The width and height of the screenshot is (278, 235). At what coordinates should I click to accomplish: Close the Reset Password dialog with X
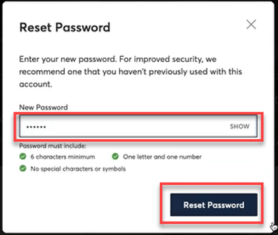[x=251, y=24]
